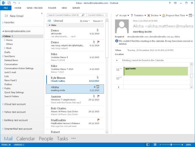Click Alisha's contact photo placeholder
195x147 pixels.
(x=122, y=26)
